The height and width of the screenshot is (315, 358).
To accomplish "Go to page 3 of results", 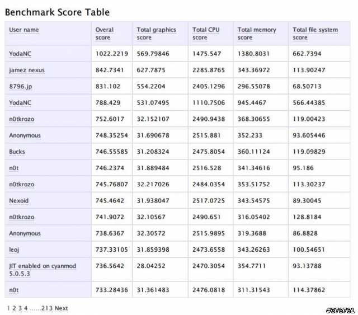I will 20,308.
